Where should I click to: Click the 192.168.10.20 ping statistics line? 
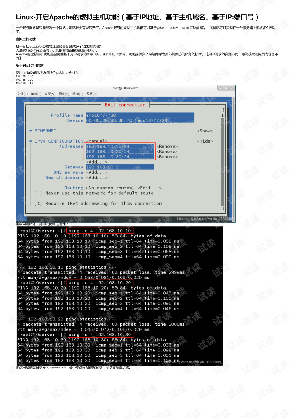[67, 319]
